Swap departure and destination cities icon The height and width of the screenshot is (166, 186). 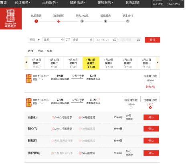68,40
